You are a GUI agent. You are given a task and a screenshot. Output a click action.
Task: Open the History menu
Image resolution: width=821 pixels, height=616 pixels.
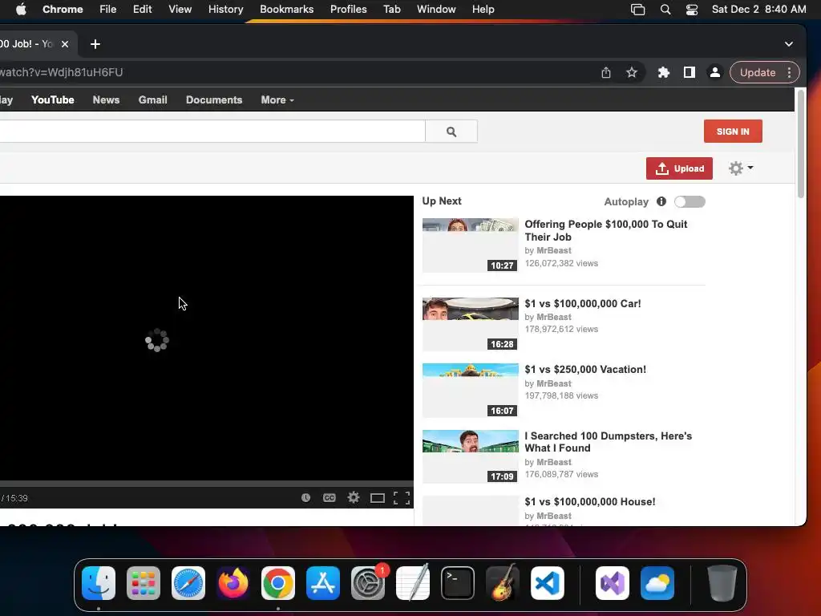coord(225,10)
